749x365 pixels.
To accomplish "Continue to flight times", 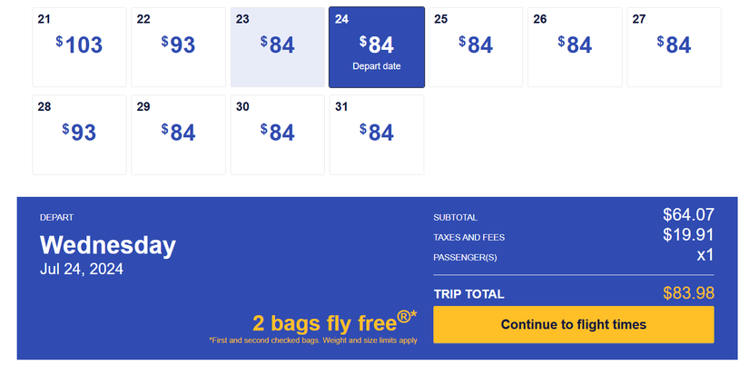I will (x=573, y=324).
